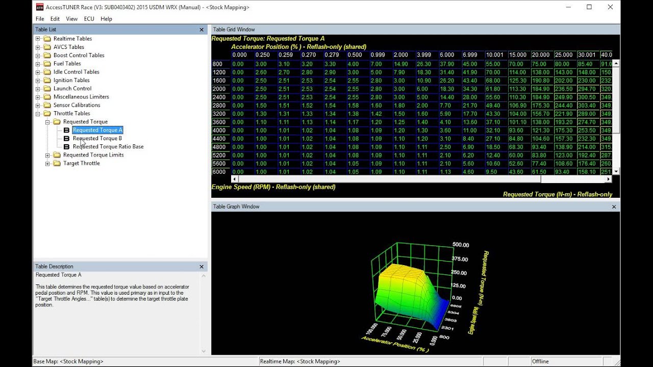
Task: Click the Requested Torque Limits folder icon
Action: click(57, 155)
